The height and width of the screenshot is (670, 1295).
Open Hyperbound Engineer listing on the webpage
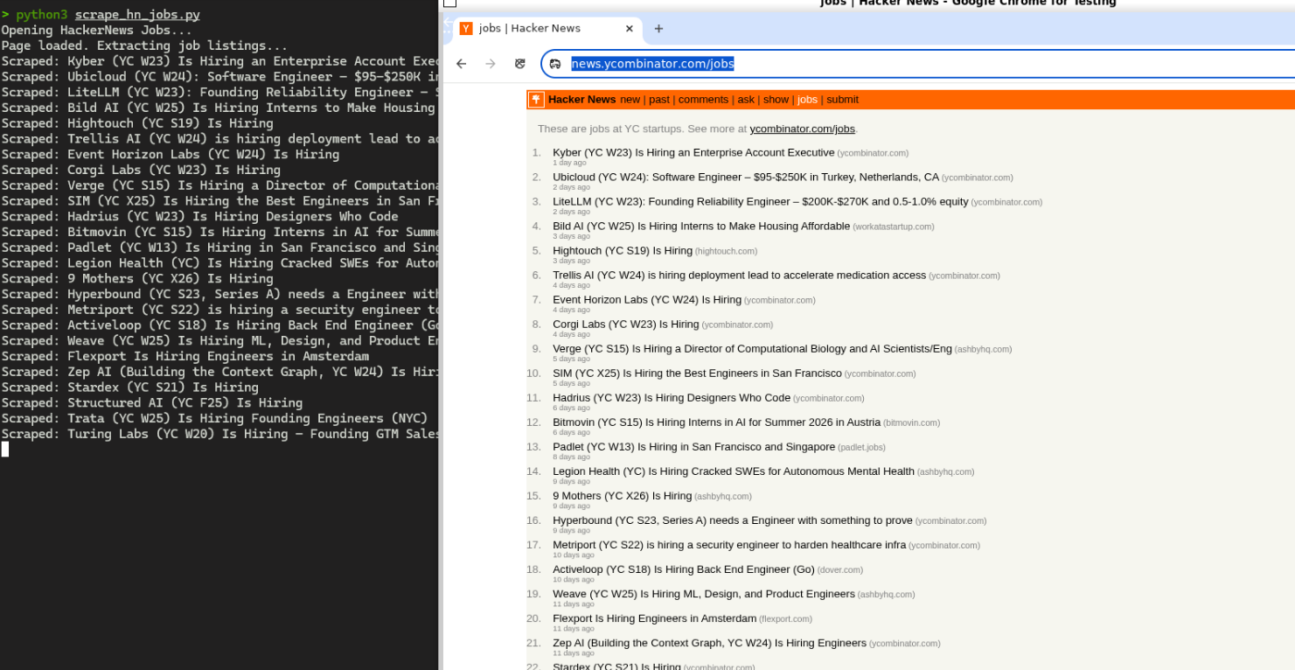(733, 520)
